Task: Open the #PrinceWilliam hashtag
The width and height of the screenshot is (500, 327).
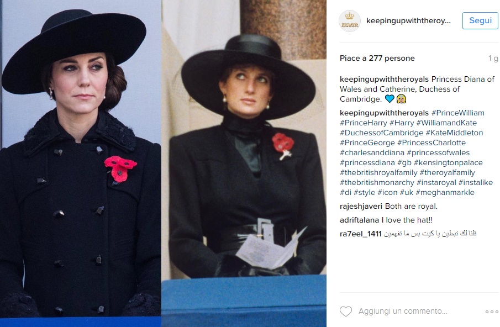Action: click(458, 113)
